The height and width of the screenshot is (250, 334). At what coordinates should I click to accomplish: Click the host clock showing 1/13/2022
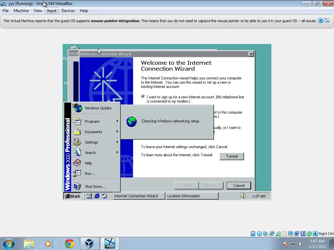[x=317, y=244]
